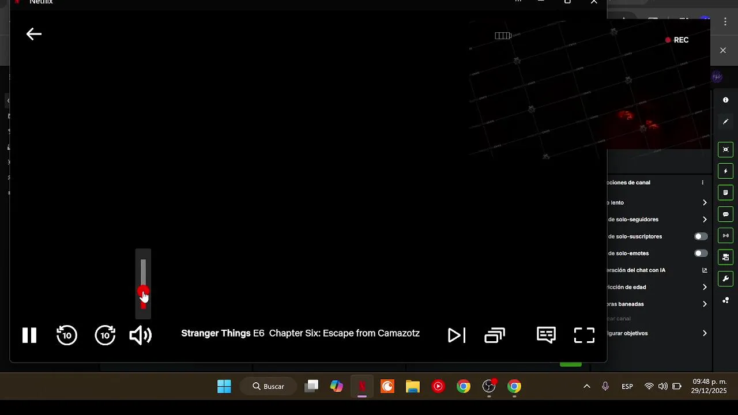Open the clock showing 09:48 p. m.
This screenshot has height=415, width=738.
[x=709, y=386]
